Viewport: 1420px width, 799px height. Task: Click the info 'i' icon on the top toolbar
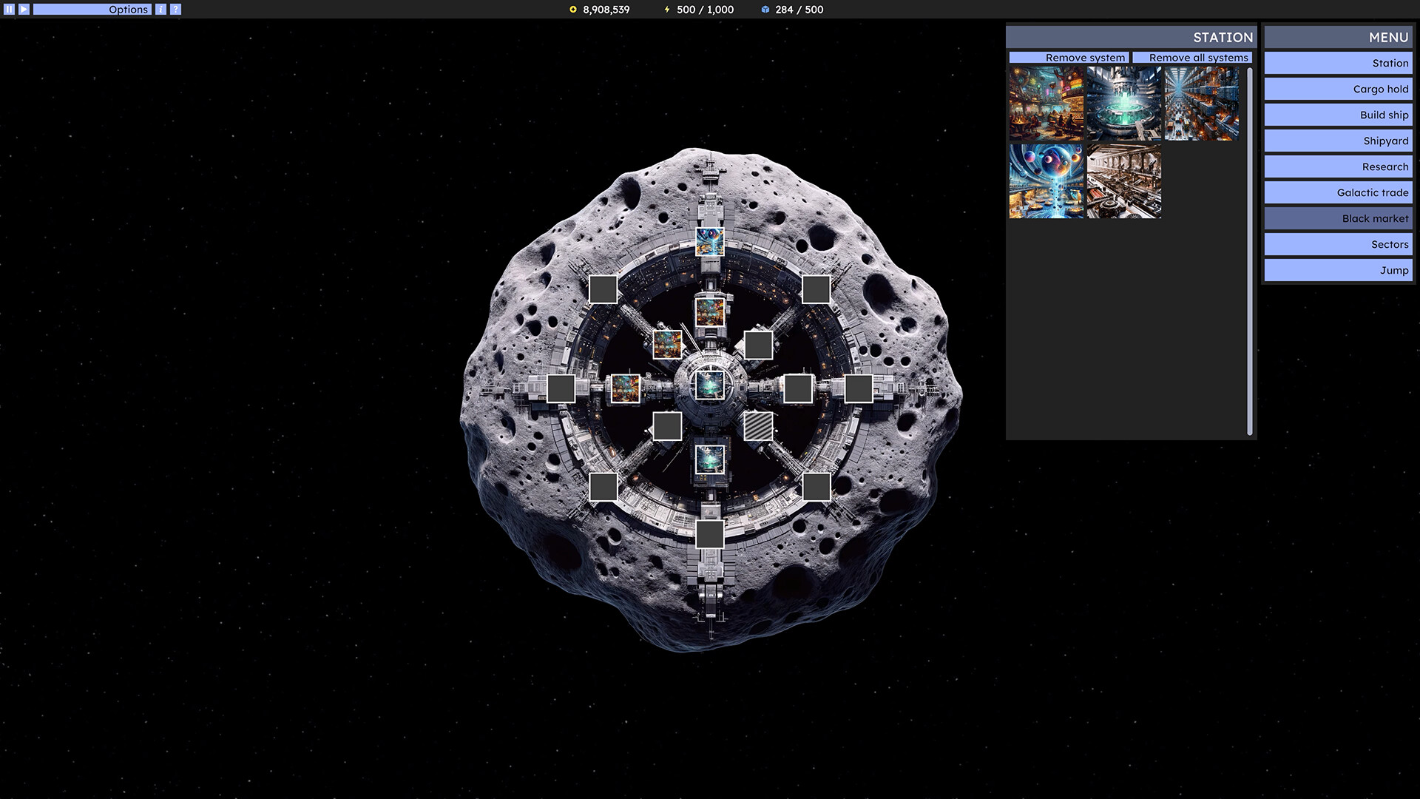(x=159, y=9)
